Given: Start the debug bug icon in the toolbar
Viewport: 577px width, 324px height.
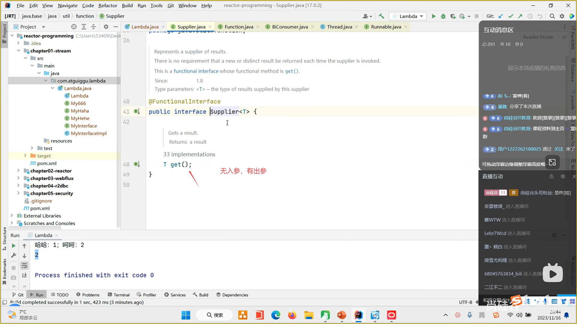Looking at the screenshot, I should point(443,16).
